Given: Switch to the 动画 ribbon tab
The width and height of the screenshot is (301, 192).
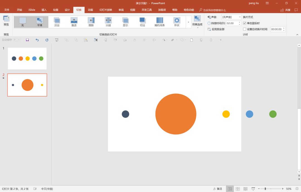Looking at the screenshot, I should pyautogui.click(x=90, y=10).
